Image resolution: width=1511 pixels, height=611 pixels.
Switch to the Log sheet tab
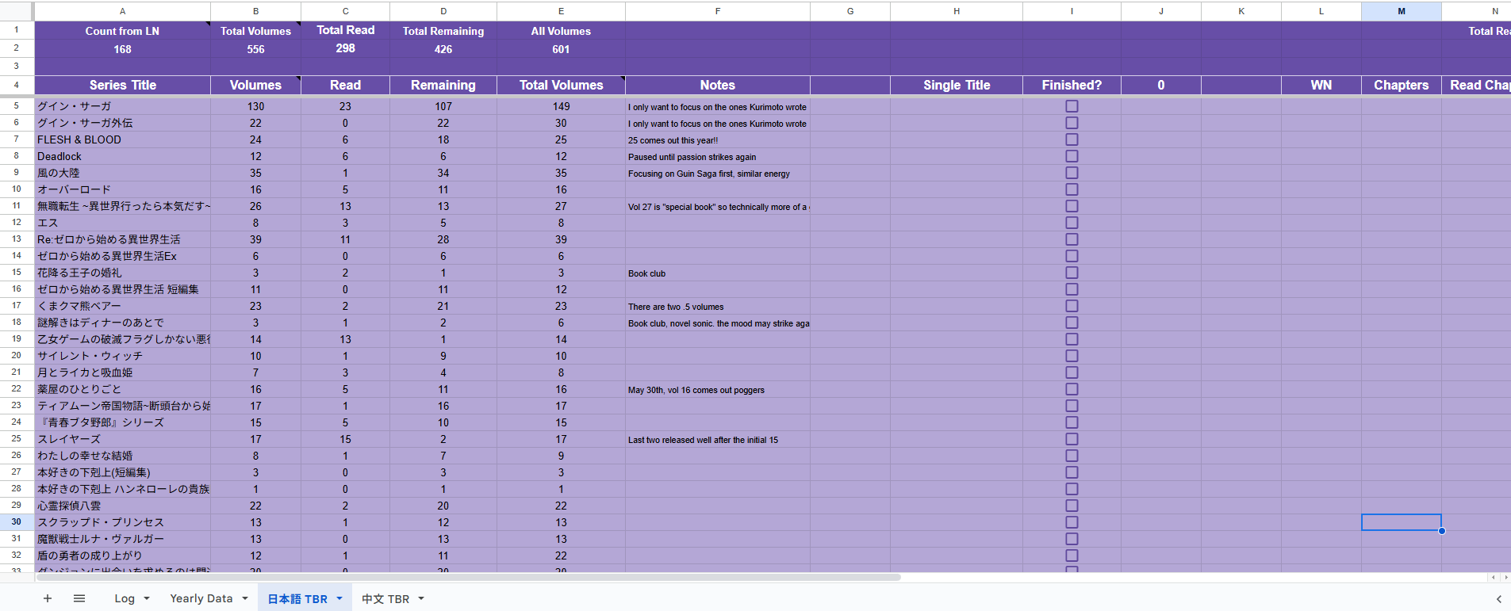pyautogui.click(x=125, y=598)
